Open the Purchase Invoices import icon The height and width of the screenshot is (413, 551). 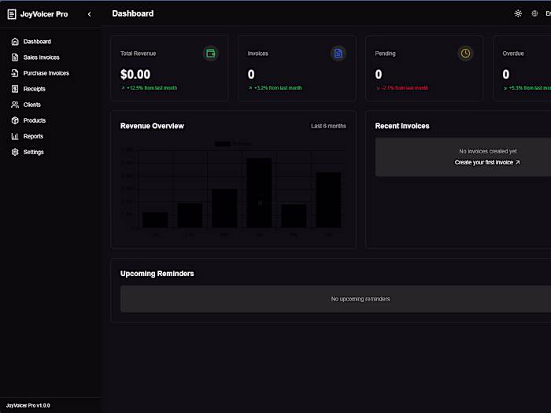pos(15,73)
